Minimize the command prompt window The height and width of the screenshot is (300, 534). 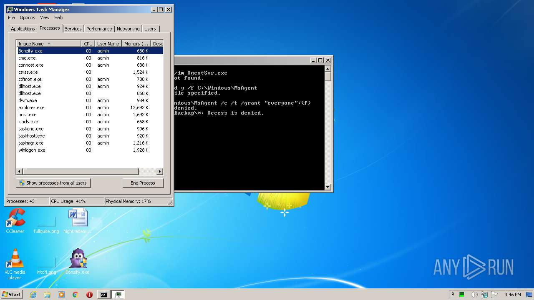pyautogui.click(x=313, y=60)
